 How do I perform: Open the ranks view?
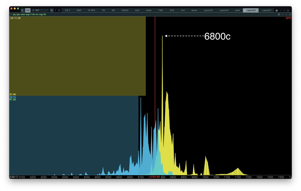(148, 10)
